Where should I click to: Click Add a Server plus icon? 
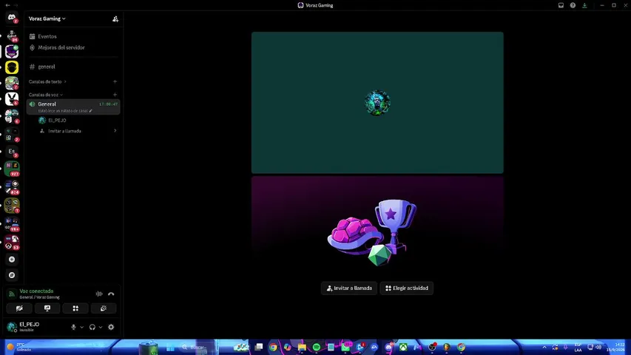pos(12,260)
